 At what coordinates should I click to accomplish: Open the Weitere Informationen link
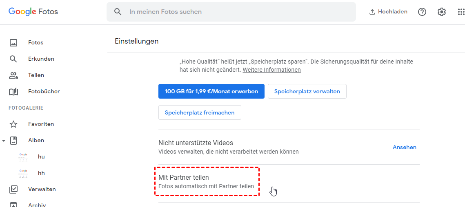(x=271, y=70)
